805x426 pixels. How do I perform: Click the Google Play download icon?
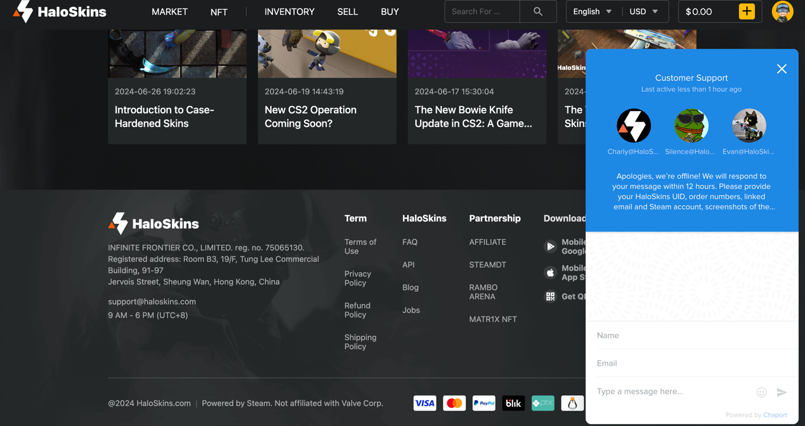(x=550, y=247)
